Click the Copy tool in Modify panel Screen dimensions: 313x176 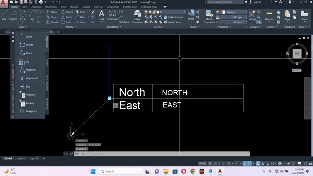[x=51, y=17]
